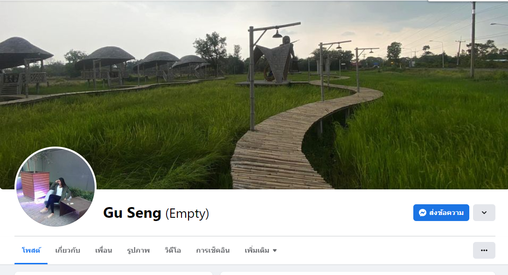508x275 pixels.
Task: View the รูปภาพ photos tab
Action: coord(139,250)
